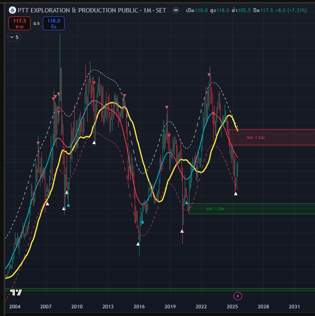This screenshot has height=316, width=315.
Task: Click the 2028 label on the time axis
Action: [x=263, y=306]
